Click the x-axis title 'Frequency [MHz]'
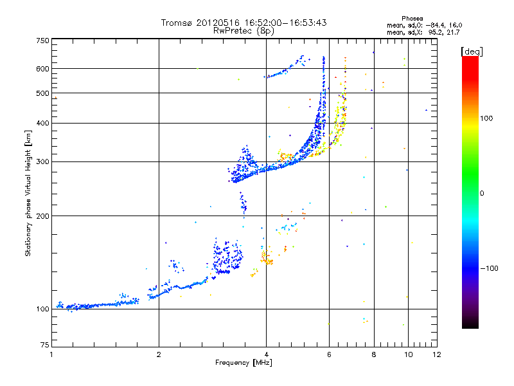The image size is (514, 386). (x=244, y=363)
